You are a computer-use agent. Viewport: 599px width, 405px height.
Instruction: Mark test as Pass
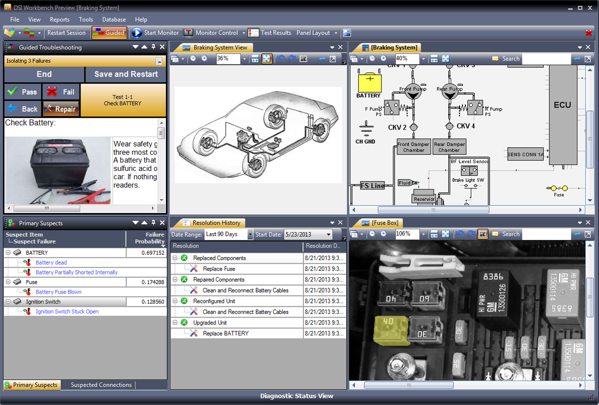(x=23, y=92)
